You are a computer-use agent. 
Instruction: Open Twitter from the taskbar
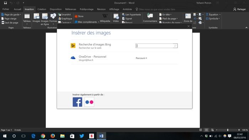point(82,136)
